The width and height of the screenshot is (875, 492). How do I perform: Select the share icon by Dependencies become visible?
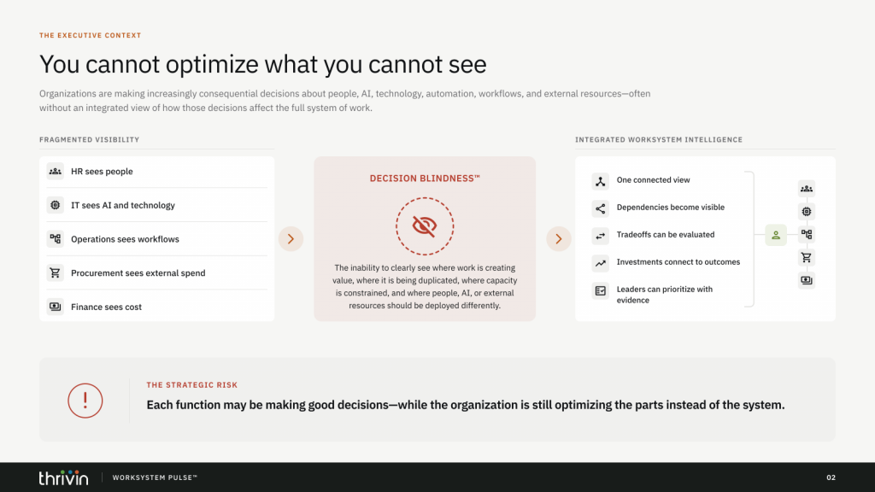tap(601, 208)
